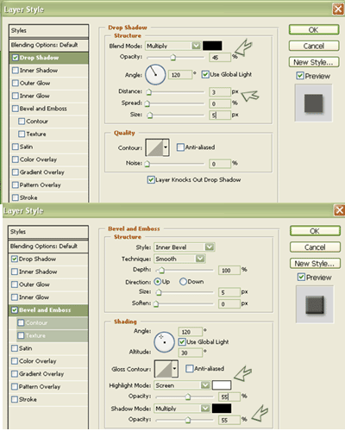Click the Drop Shadow Distance input field
This screenshot has width=345, height=431.
220,92
